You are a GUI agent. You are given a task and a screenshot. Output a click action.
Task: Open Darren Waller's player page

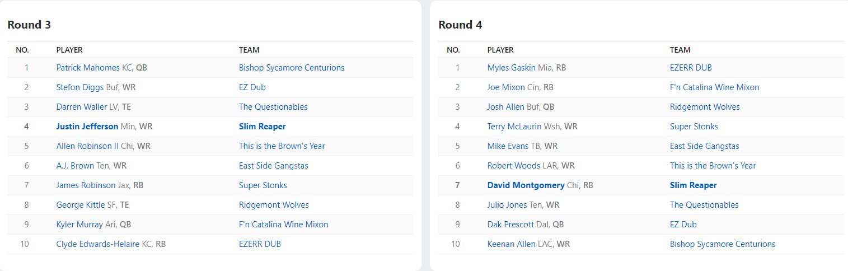pos(82,107)
